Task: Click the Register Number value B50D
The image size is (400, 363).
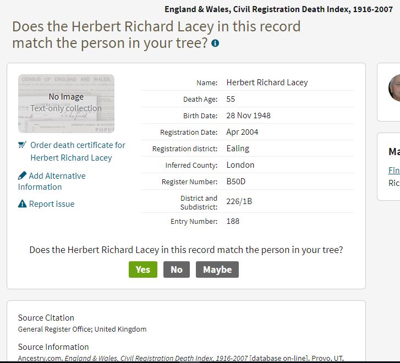Action: [236, 182]
